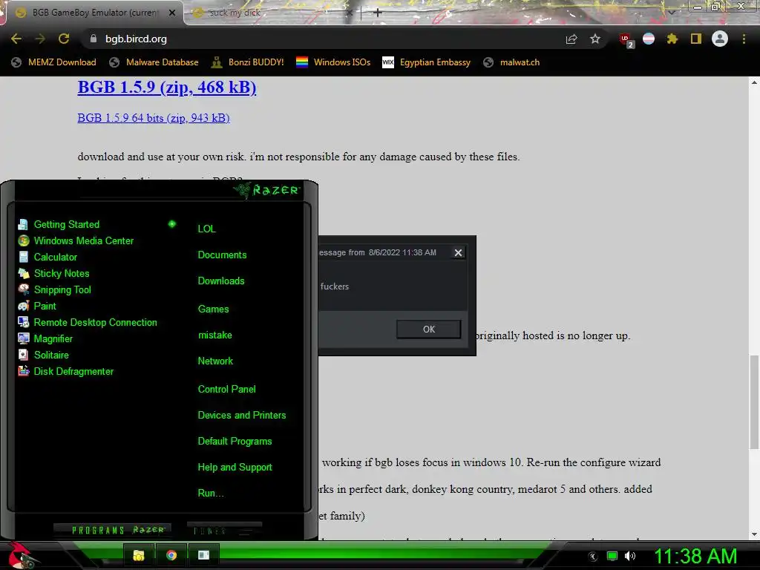Open the mistake entry in start menu
760x570 pixels.
pos(214,335)
